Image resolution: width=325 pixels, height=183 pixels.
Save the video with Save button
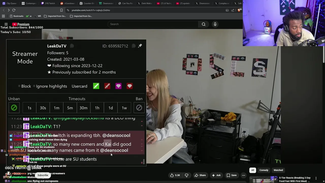[231, 175]
